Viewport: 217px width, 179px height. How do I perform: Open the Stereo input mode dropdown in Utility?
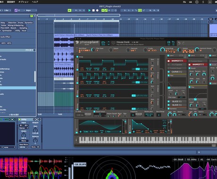24,128
